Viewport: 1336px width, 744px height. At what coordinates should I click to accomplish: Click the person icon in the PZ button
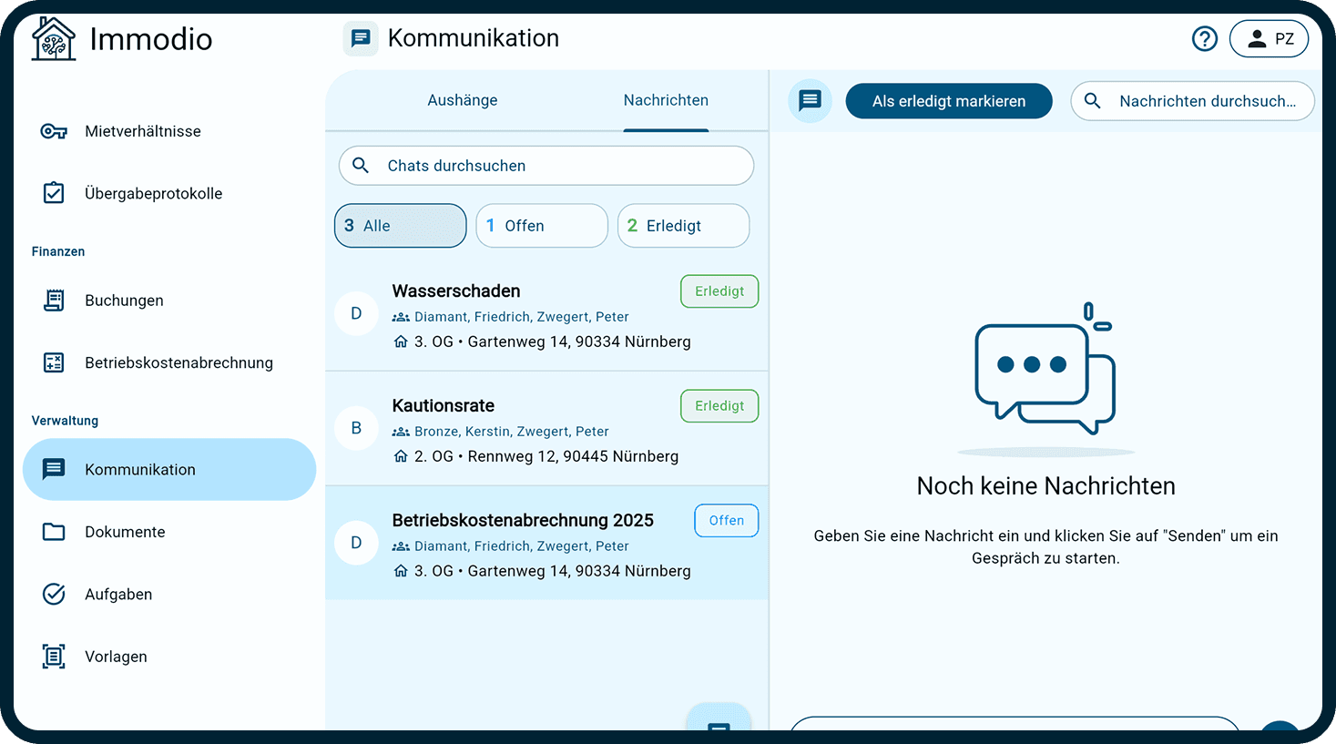pos(1257,39)
